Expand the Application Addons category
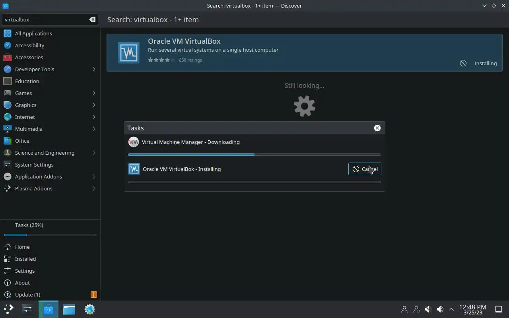The height and width of the screenshot is (318, 509). [x=94, y=176]
